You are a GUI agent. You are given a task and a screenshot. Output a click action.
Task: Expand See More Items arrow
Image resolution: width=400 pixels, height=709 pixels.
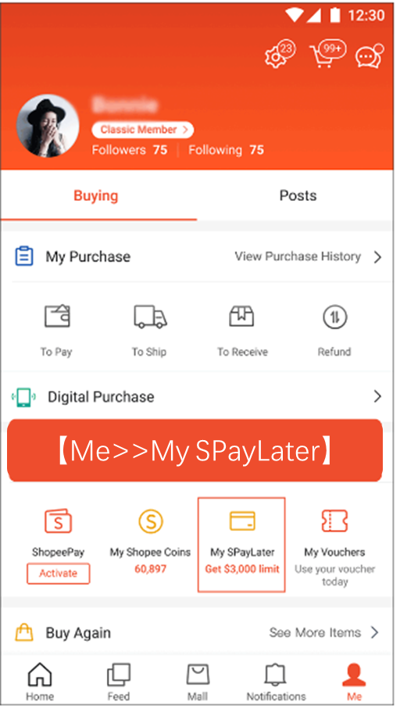[x=374, y=632]
